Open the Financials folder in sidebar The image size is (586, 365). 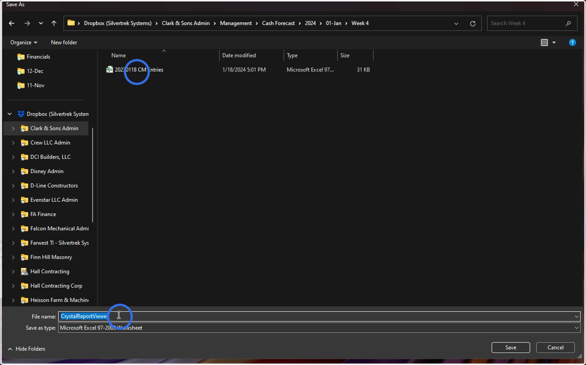pos(38,57)
